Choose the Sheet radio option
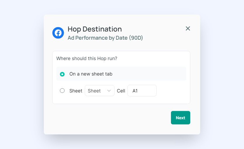 [x=62, y=90]
